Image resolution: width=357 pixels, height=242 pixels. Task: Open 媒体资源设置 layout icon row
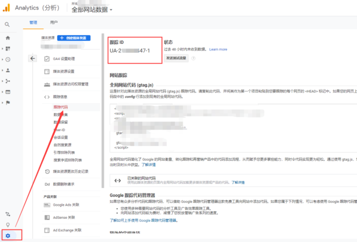[x=71, y=72]
